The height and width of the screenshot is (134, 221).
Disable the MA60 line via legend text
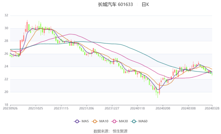pyautogui.click(x=143, y=121)
